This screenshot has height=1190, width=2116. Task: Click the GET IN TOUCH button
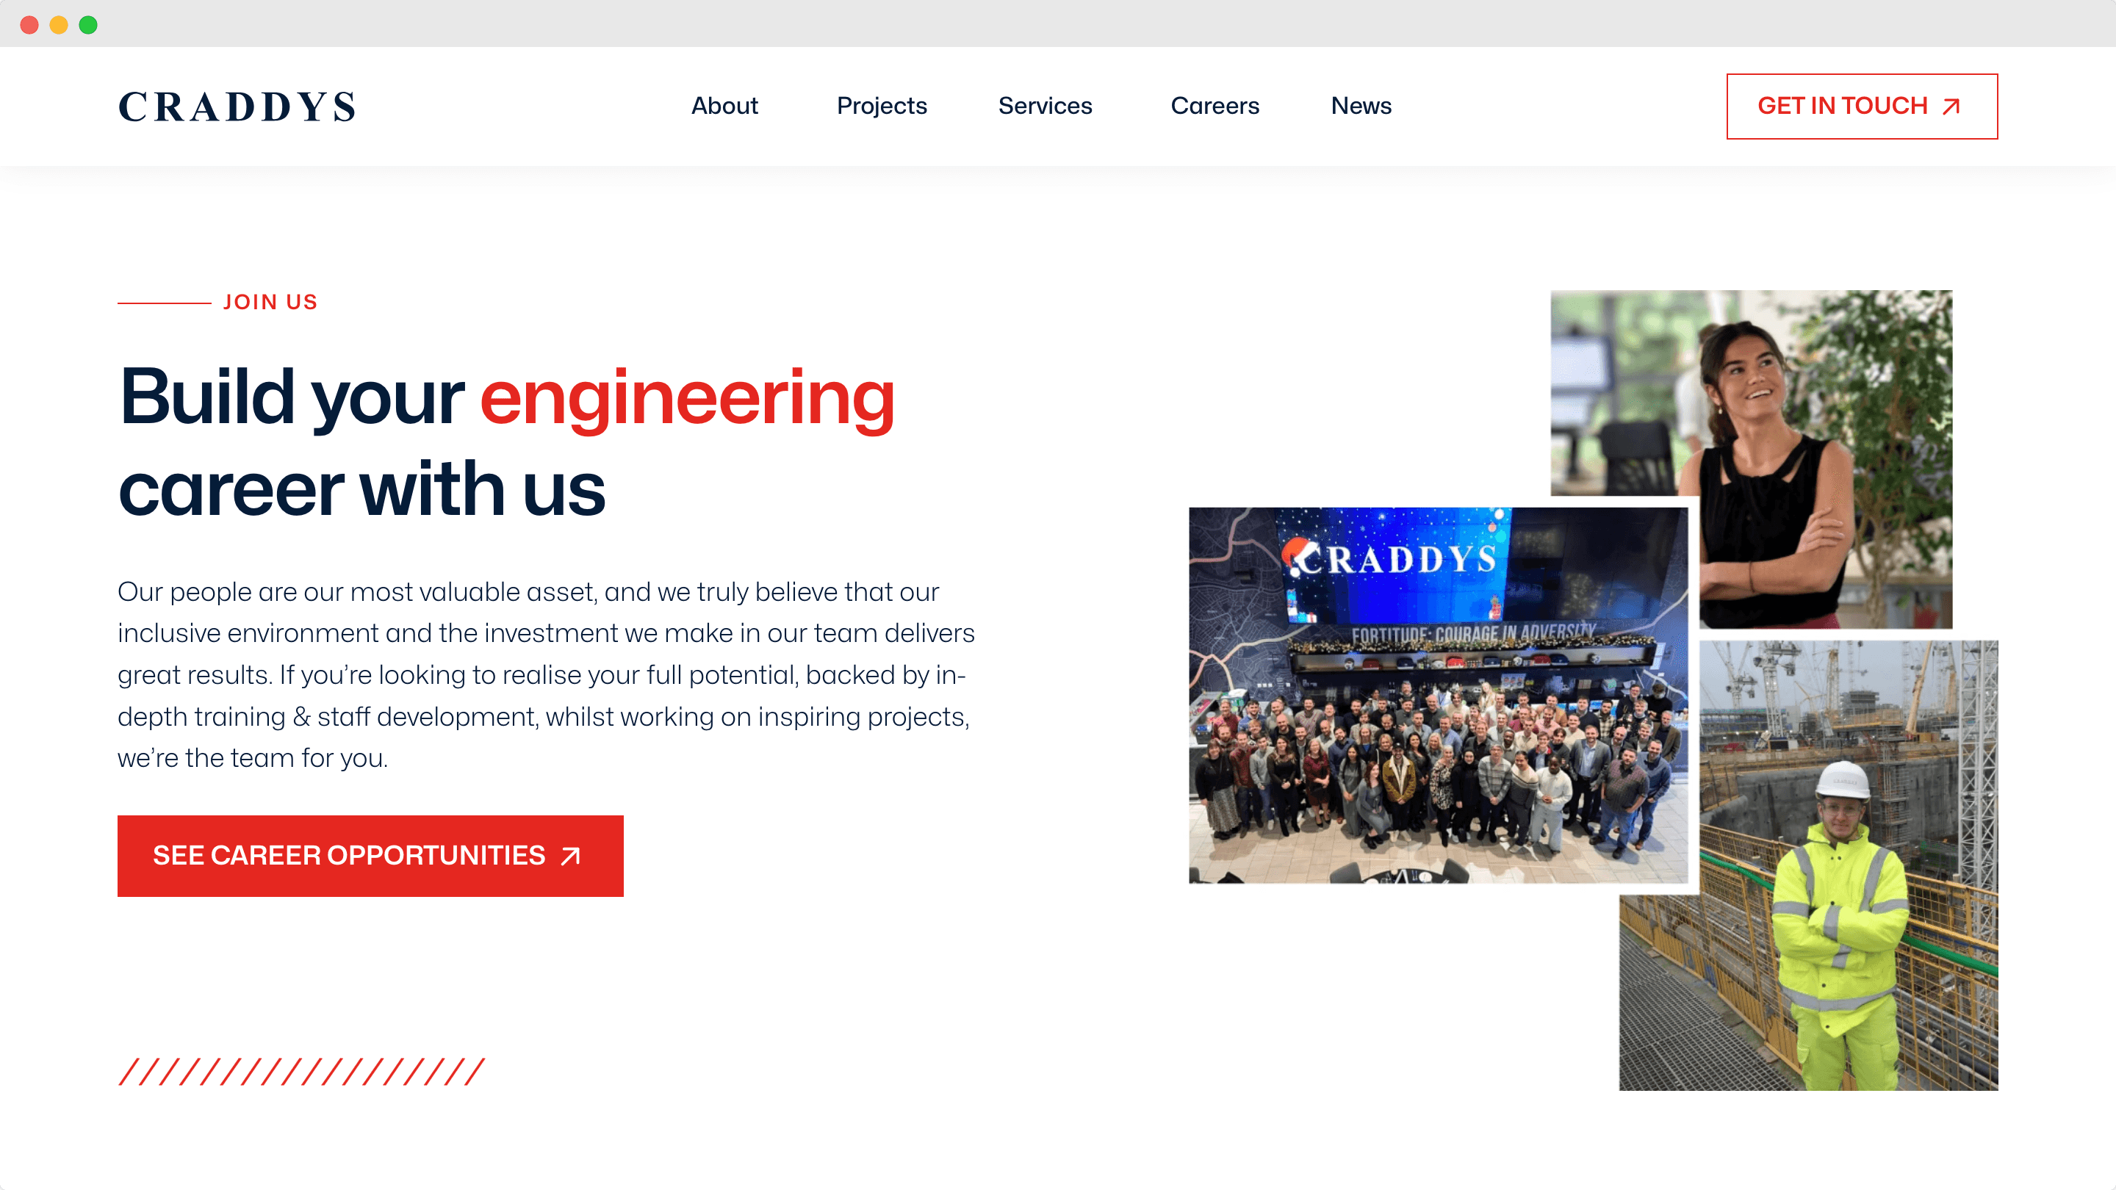pyautogui.click(x=1863, y=104)
